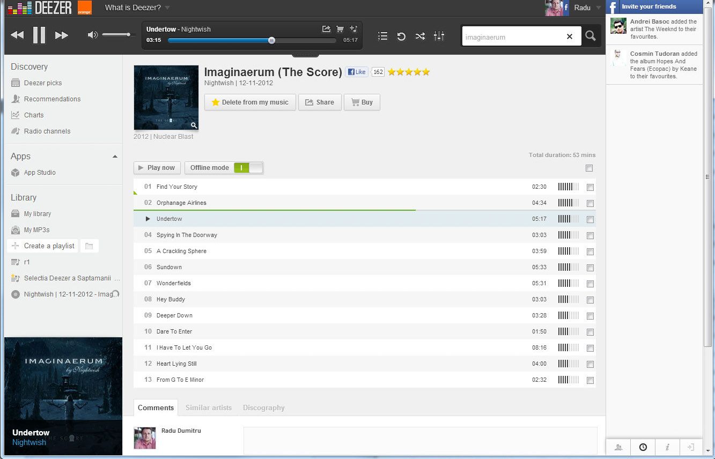Zoom album cover with magnifier icon
The height and width of the screenshot is (459, 715).
pyautogui.click(x=194, y=125)
